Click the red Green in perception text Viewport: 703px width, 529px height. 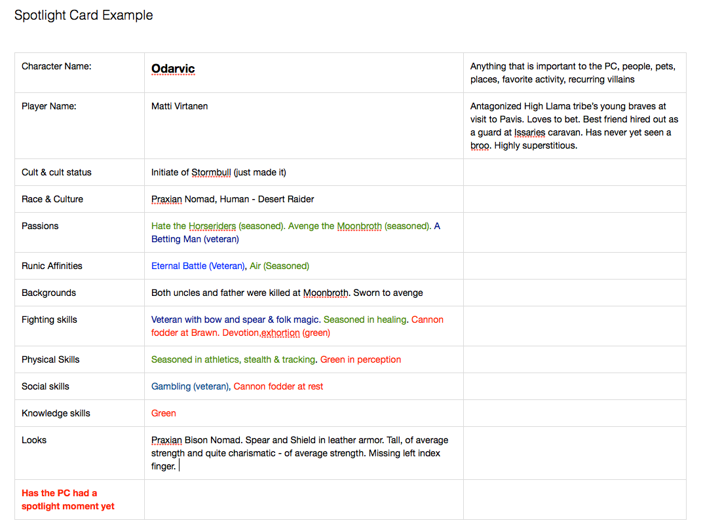[360, 359]
